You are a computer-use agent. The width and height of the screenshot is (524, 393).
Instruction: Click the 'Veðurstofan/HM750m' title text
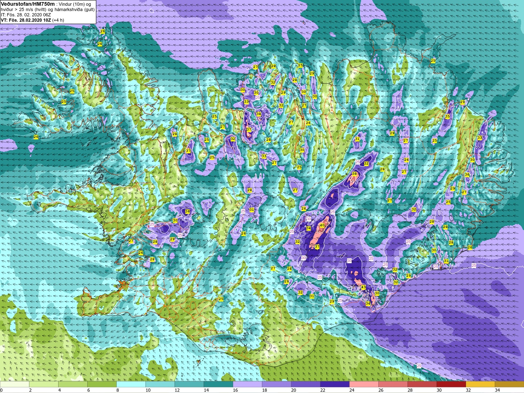pos(28,4)
